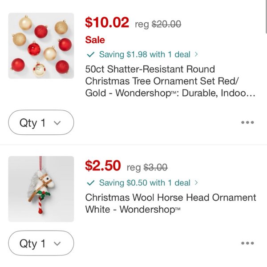Click the $2.50 sale price
This screenshot has width=267, height=267.
[x=103, y=166]
